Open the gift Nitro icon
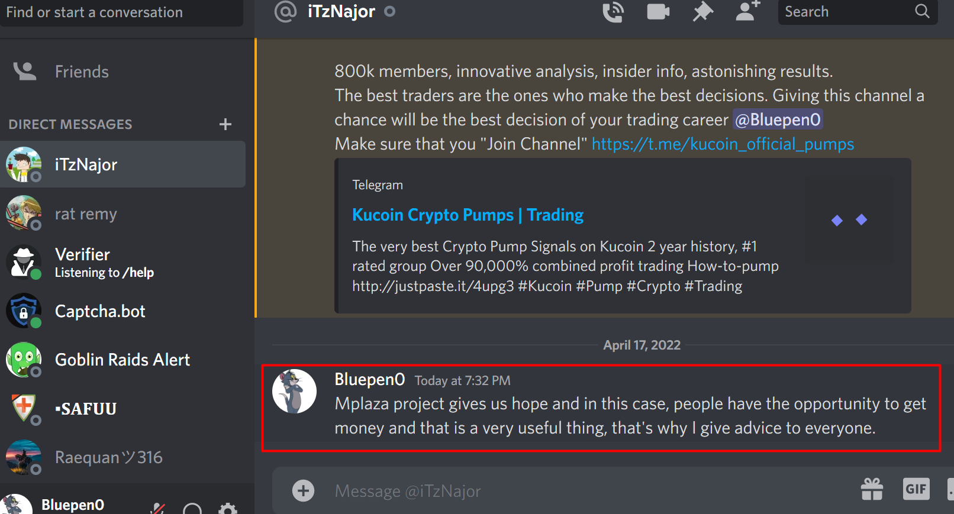This screenshot has width=954, height=514. coord(872,489)
